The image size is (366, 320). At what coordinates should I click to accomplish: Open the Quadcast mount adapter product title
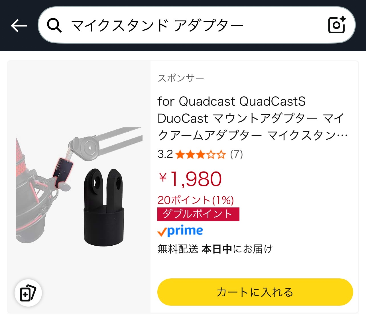point(253,118)
